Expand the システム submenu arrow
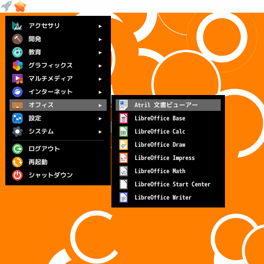This screenshot has width=264, height=264. [x=100, y=132]
